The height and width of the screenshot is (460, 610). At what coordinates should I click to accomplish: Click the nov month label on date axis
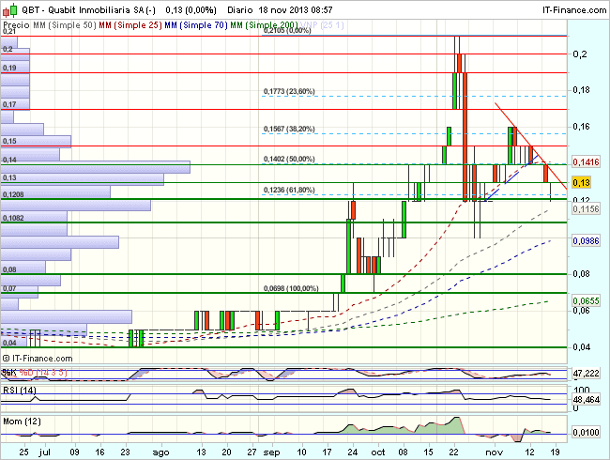[x=494, y=452]
